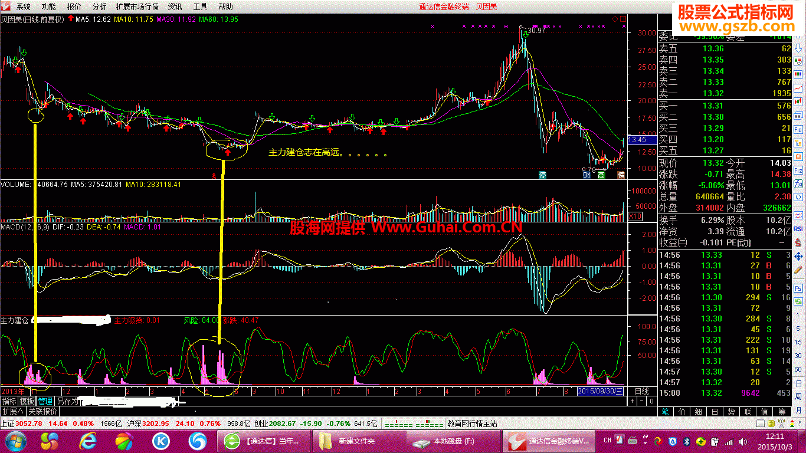Switch to the 细 detail tab
Screen dimensions: 806x453
tap(699, 411)
